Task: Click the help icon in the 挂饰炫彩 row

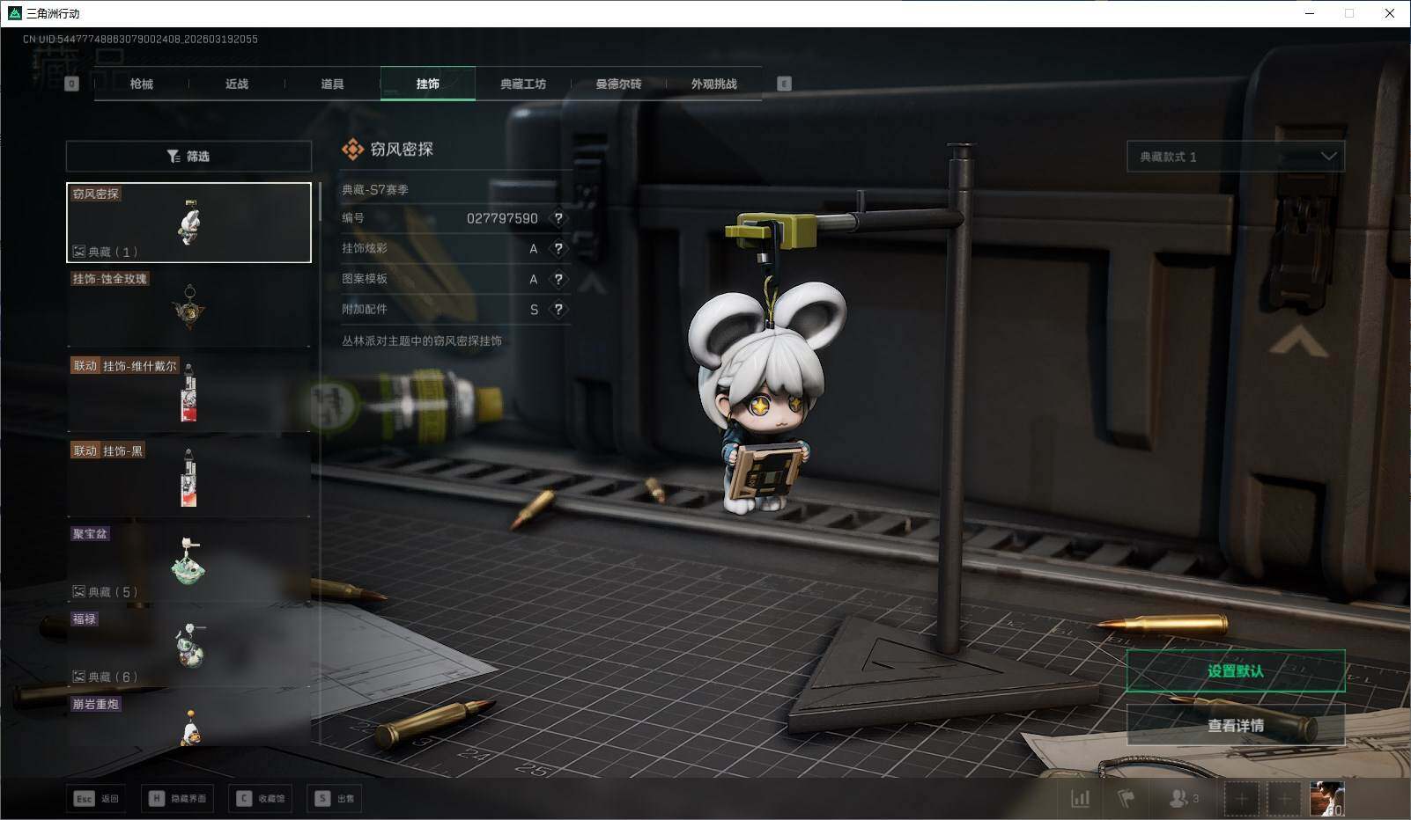Action: (x=558, y=249)
